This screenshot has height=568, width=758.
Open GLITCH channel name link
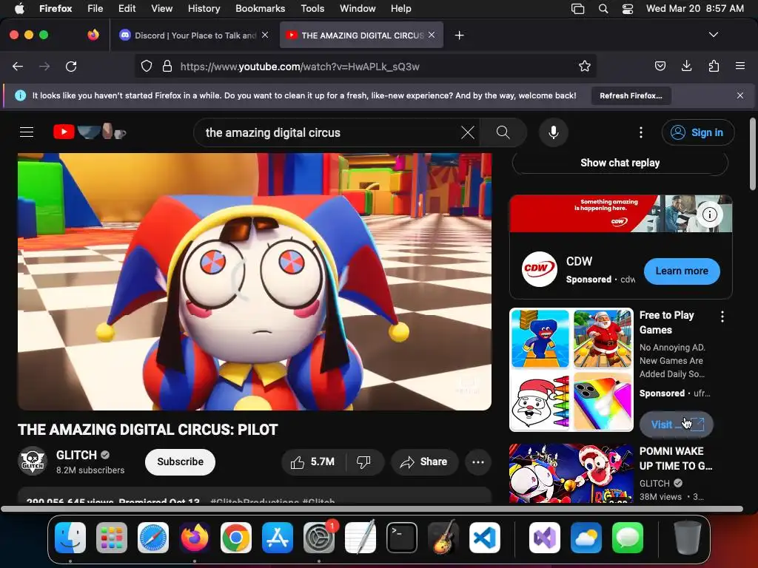[x=76, y=455]
